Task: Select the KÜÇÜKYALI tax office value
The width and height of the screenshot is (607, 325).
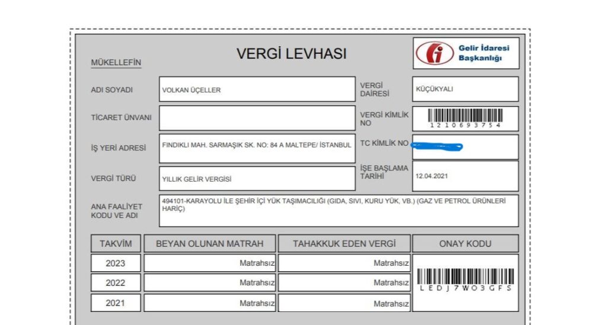Action: (x=435, y=89)
